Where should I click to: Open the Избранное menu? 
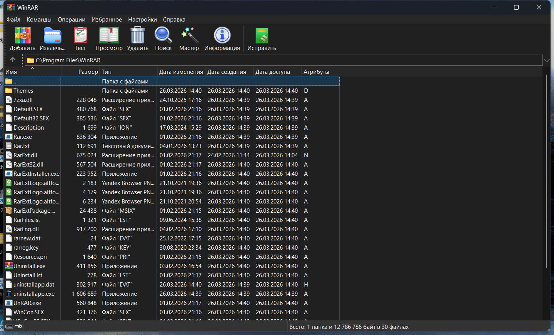107,20
